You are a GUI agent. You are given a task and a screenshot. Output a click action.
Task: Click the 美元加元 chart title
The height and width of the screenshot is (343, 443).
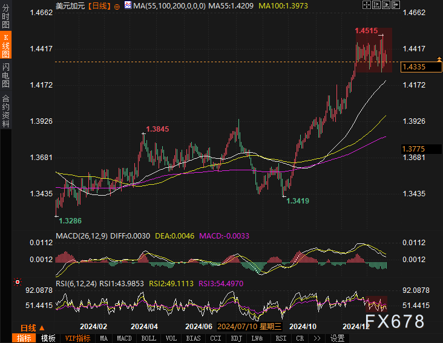pos(70,6)
